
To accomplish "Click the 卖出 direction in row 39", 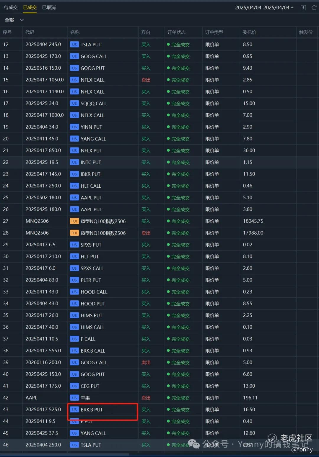I will click(x=146, y=363).
